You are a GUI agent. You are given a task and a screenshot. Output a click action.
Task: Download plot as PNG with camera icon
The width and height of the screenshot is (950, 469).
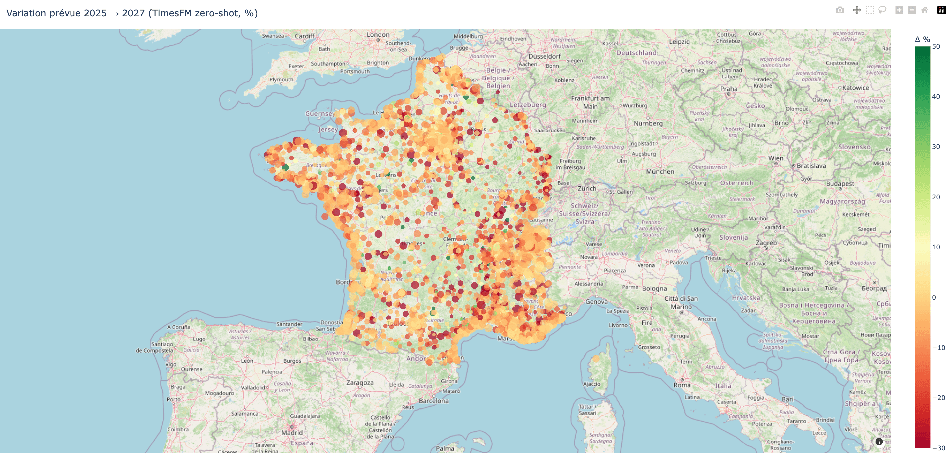coord(840,10)
